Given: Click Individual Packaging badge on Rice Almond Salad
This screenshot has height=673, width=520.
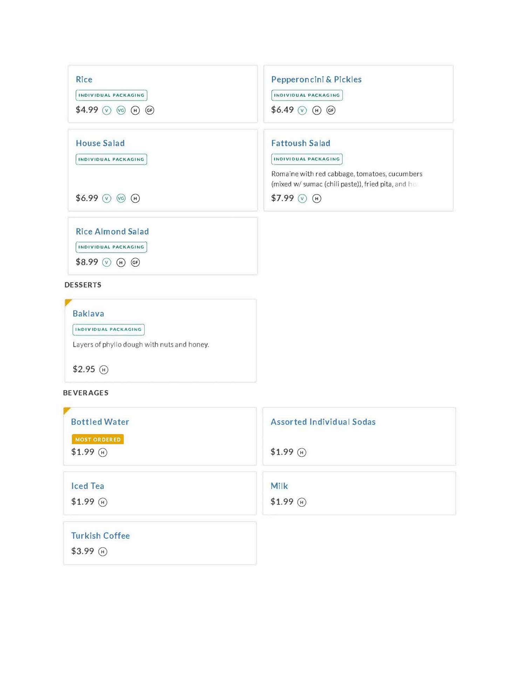Looking at the screenshot, I should click(x=111, y=247).
